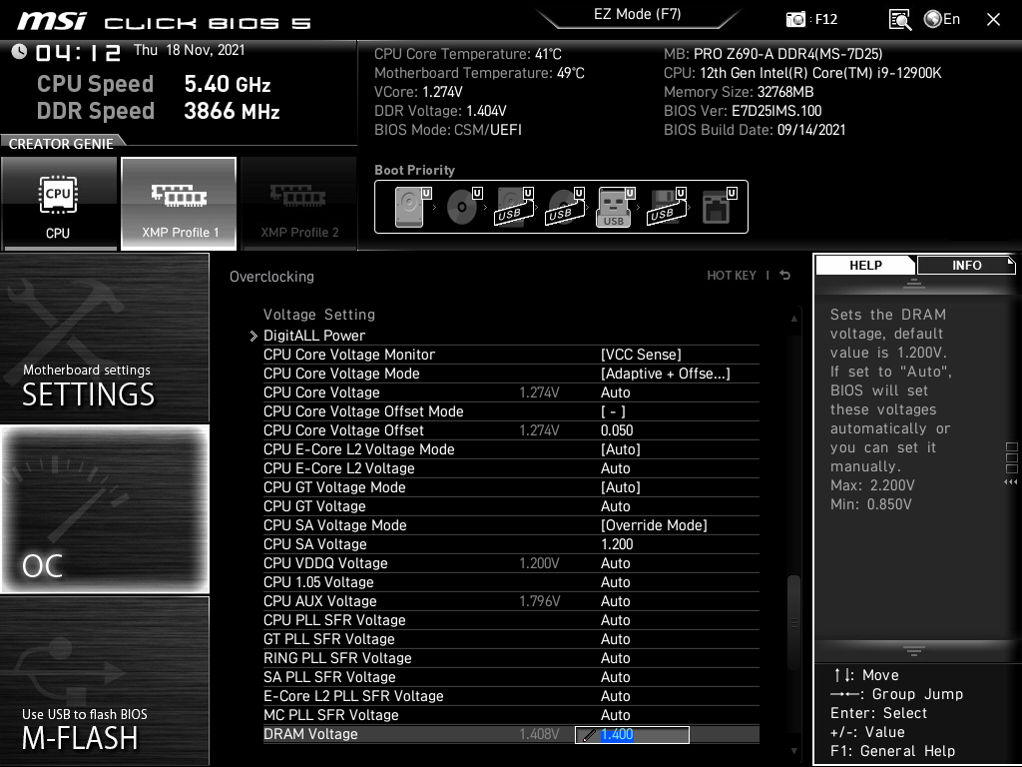Select the network boot device icon
Image resolution: width=1022 pixels, height=767 pixels.
(x=719, y=206)
